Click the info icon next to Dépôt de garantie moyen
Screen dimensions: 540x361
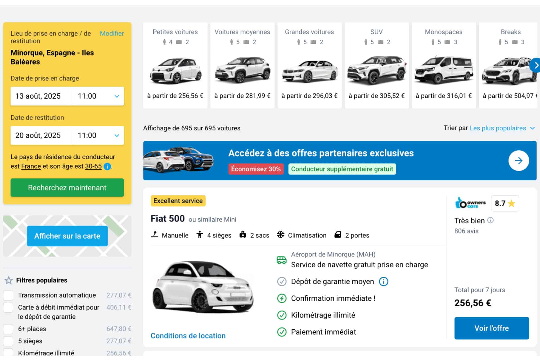click(384, 281)
